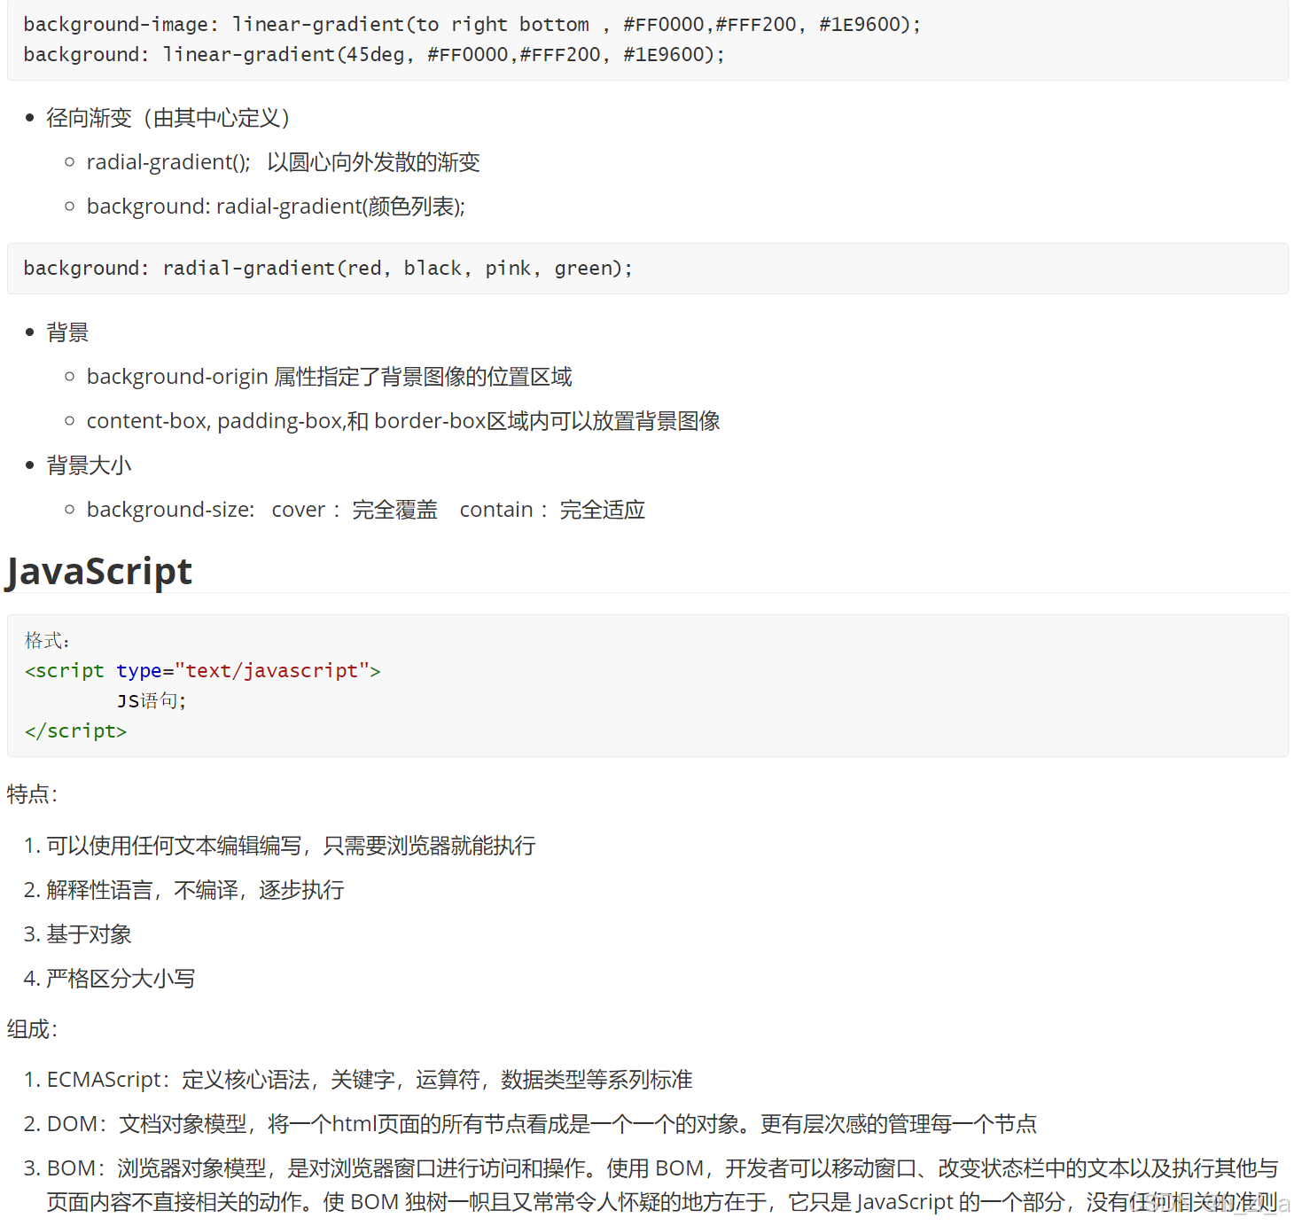
Task: Click the 径向渐变 bullet list item
Action: point(168,117)
